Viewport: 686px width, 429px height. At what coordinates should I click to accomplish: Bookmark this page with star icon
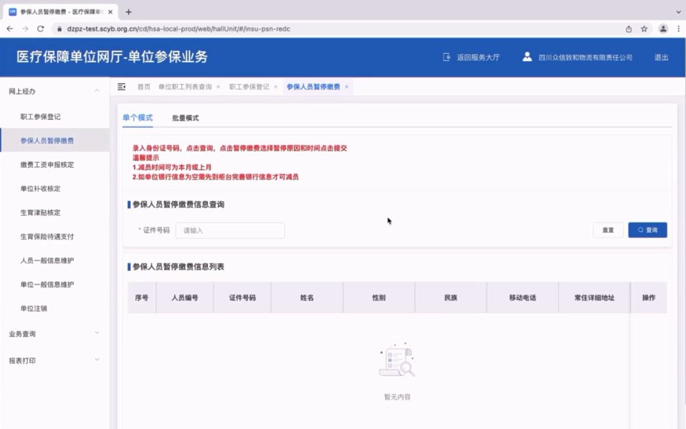(x=644, y=29)
